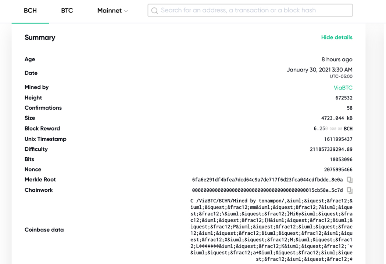Click the Block Reward 6.25 BCH value
The height and width of the screenshot is (264, 386).
333,128
